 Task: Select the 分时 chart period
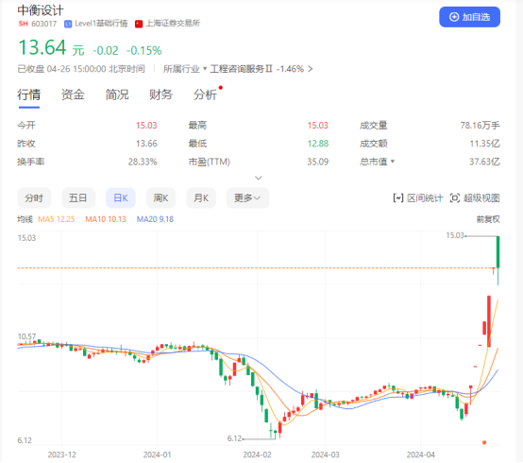pyautogui.click(x=34, y=197)
